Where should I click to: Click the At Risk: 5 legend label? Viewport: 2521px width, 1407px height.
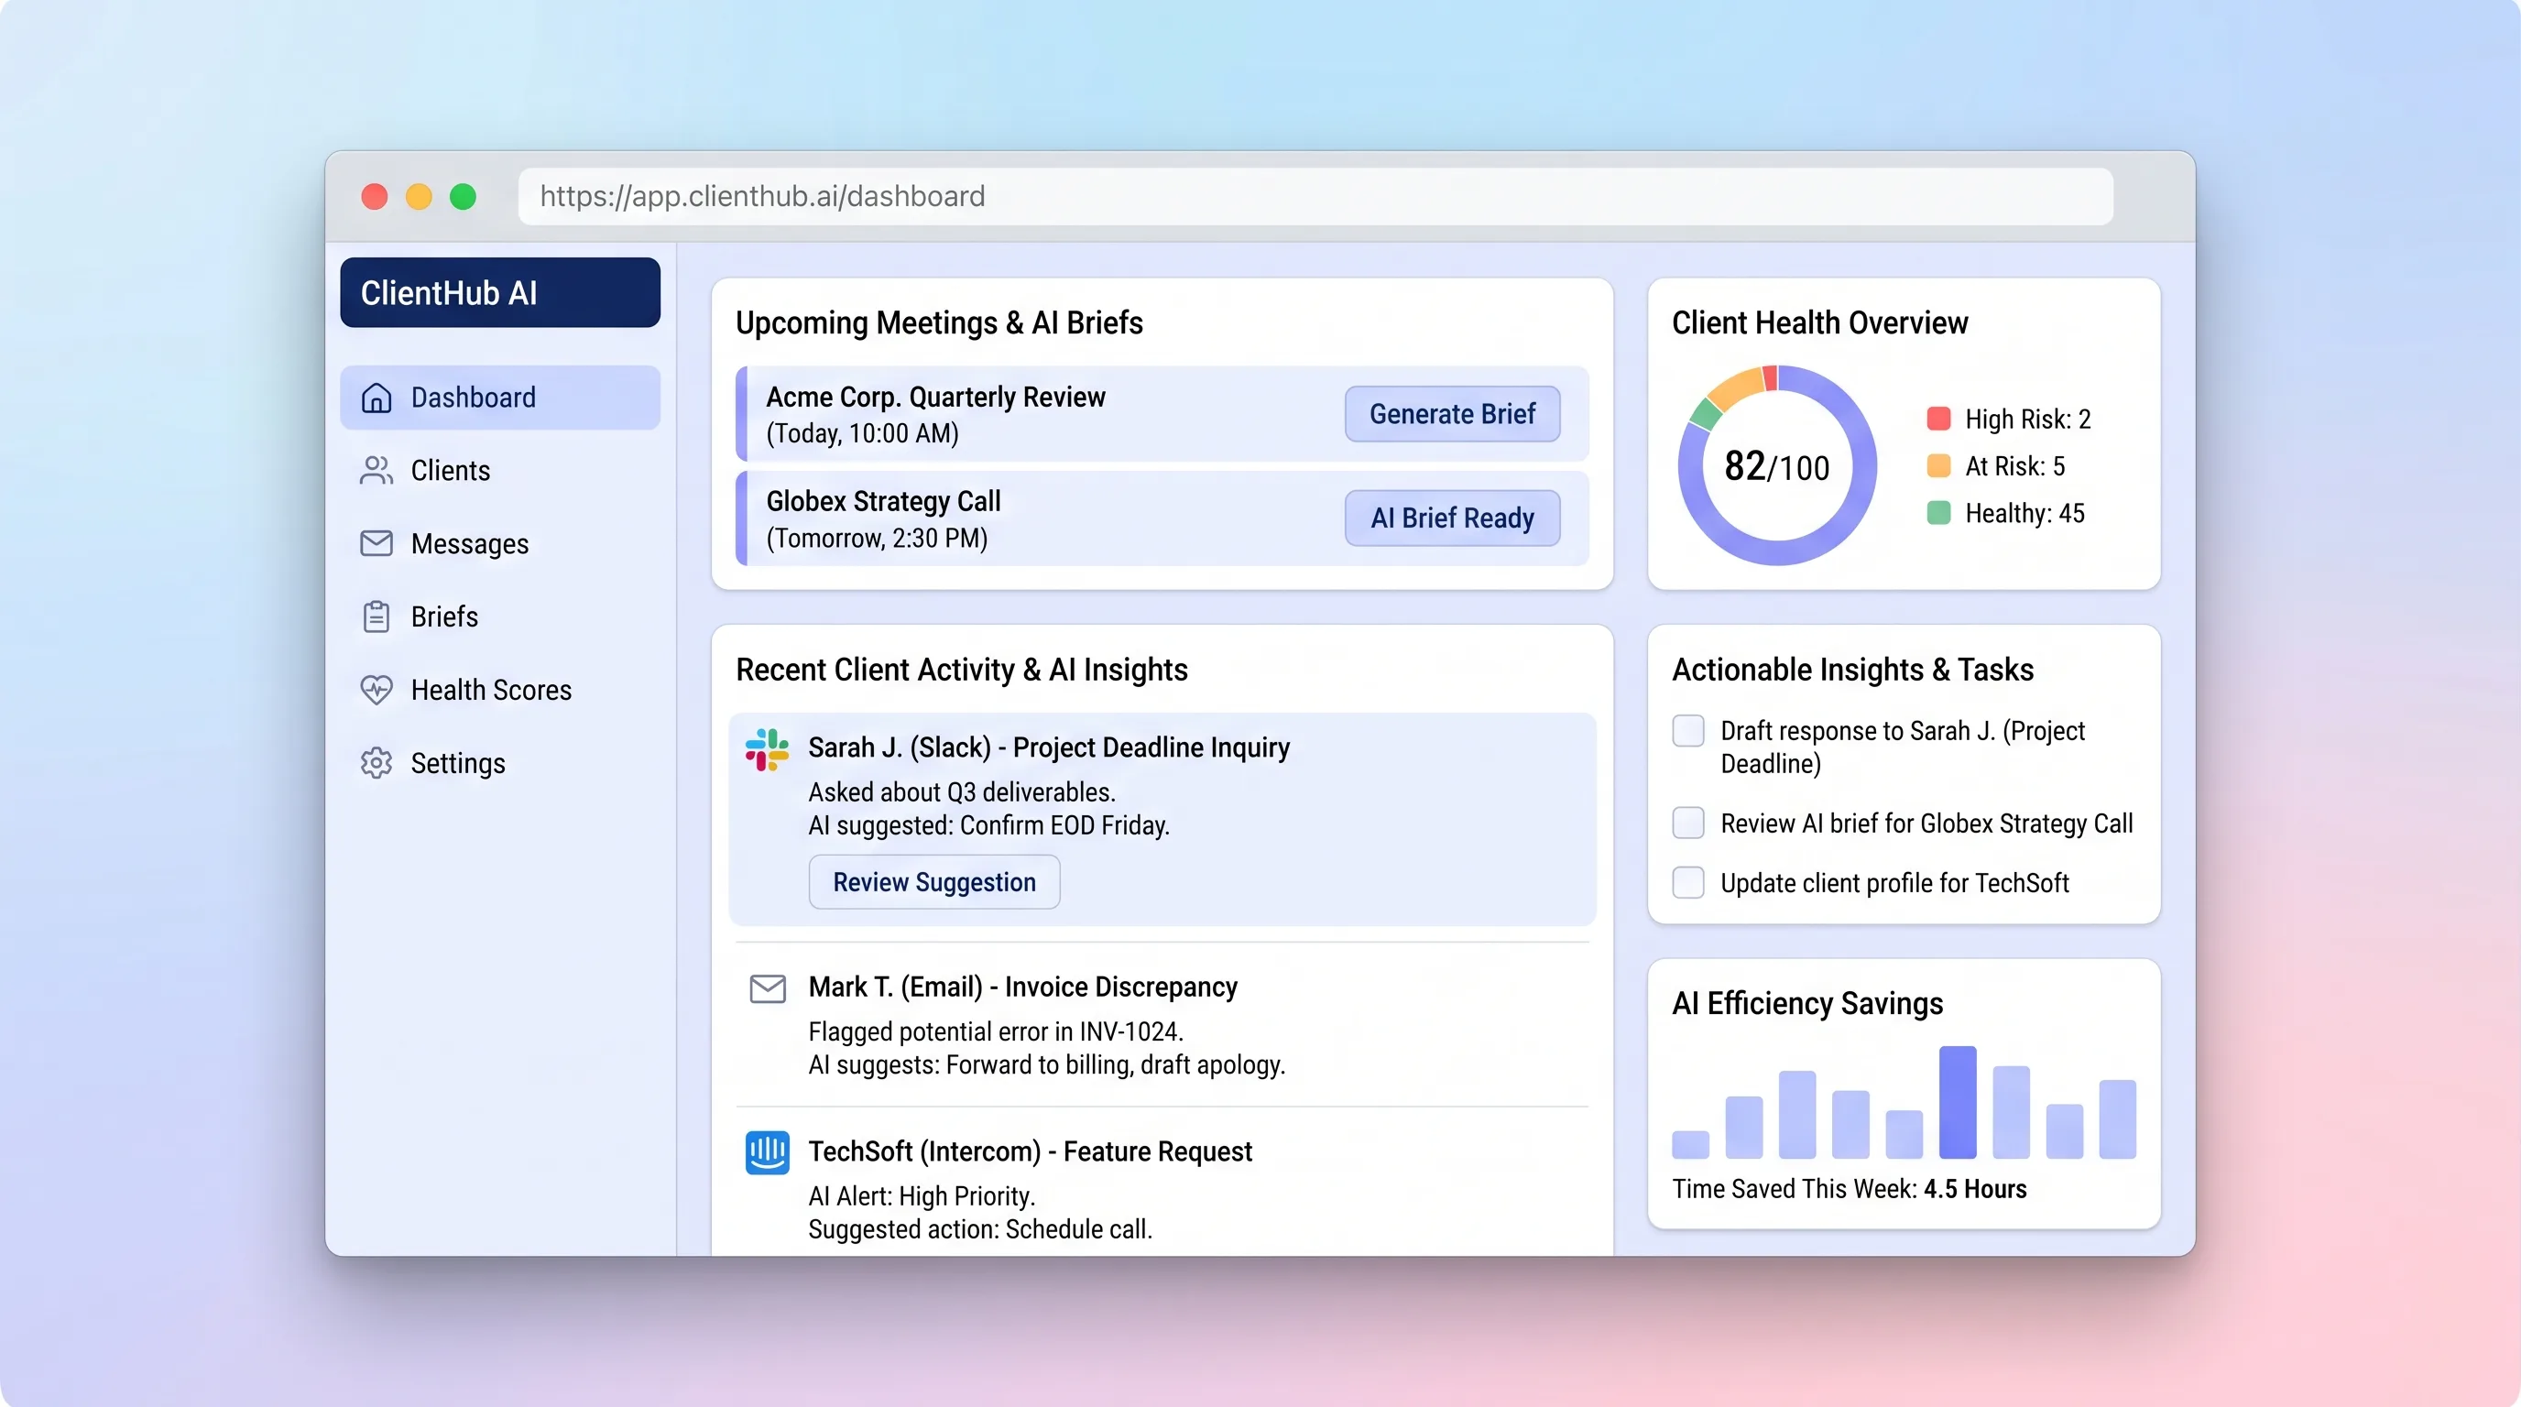point(2015,465)
